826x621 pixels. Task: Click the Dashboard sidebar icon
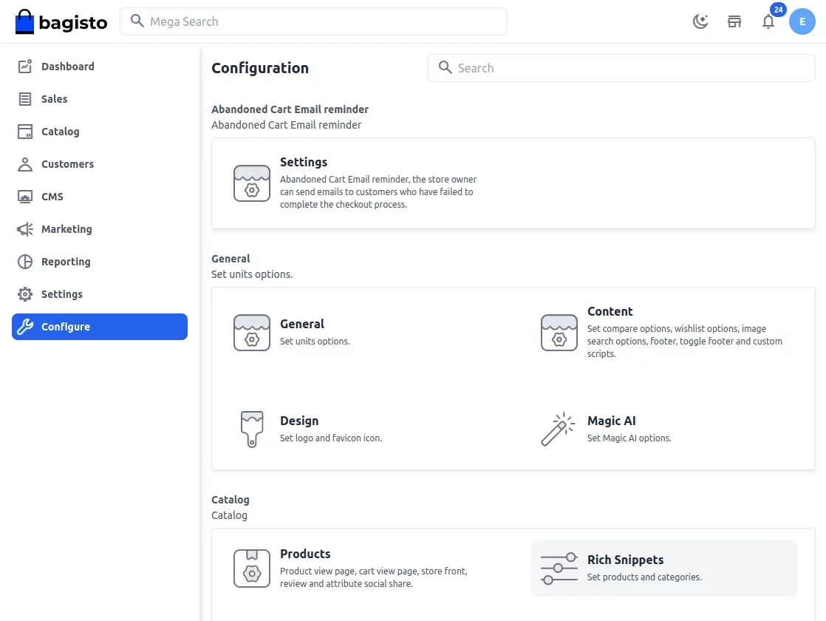[25, 67]
